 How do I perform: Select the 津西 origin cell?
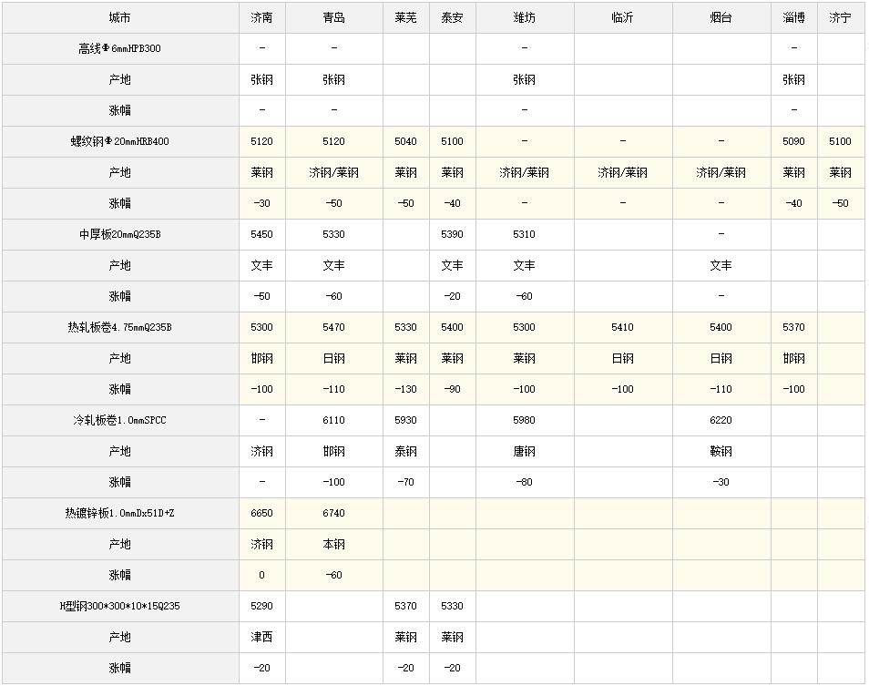point(262,637)
